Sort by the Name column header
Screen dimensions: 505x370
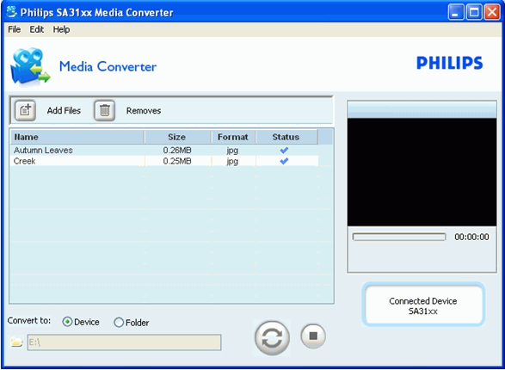pyautogui.click(x=77, y=137)
